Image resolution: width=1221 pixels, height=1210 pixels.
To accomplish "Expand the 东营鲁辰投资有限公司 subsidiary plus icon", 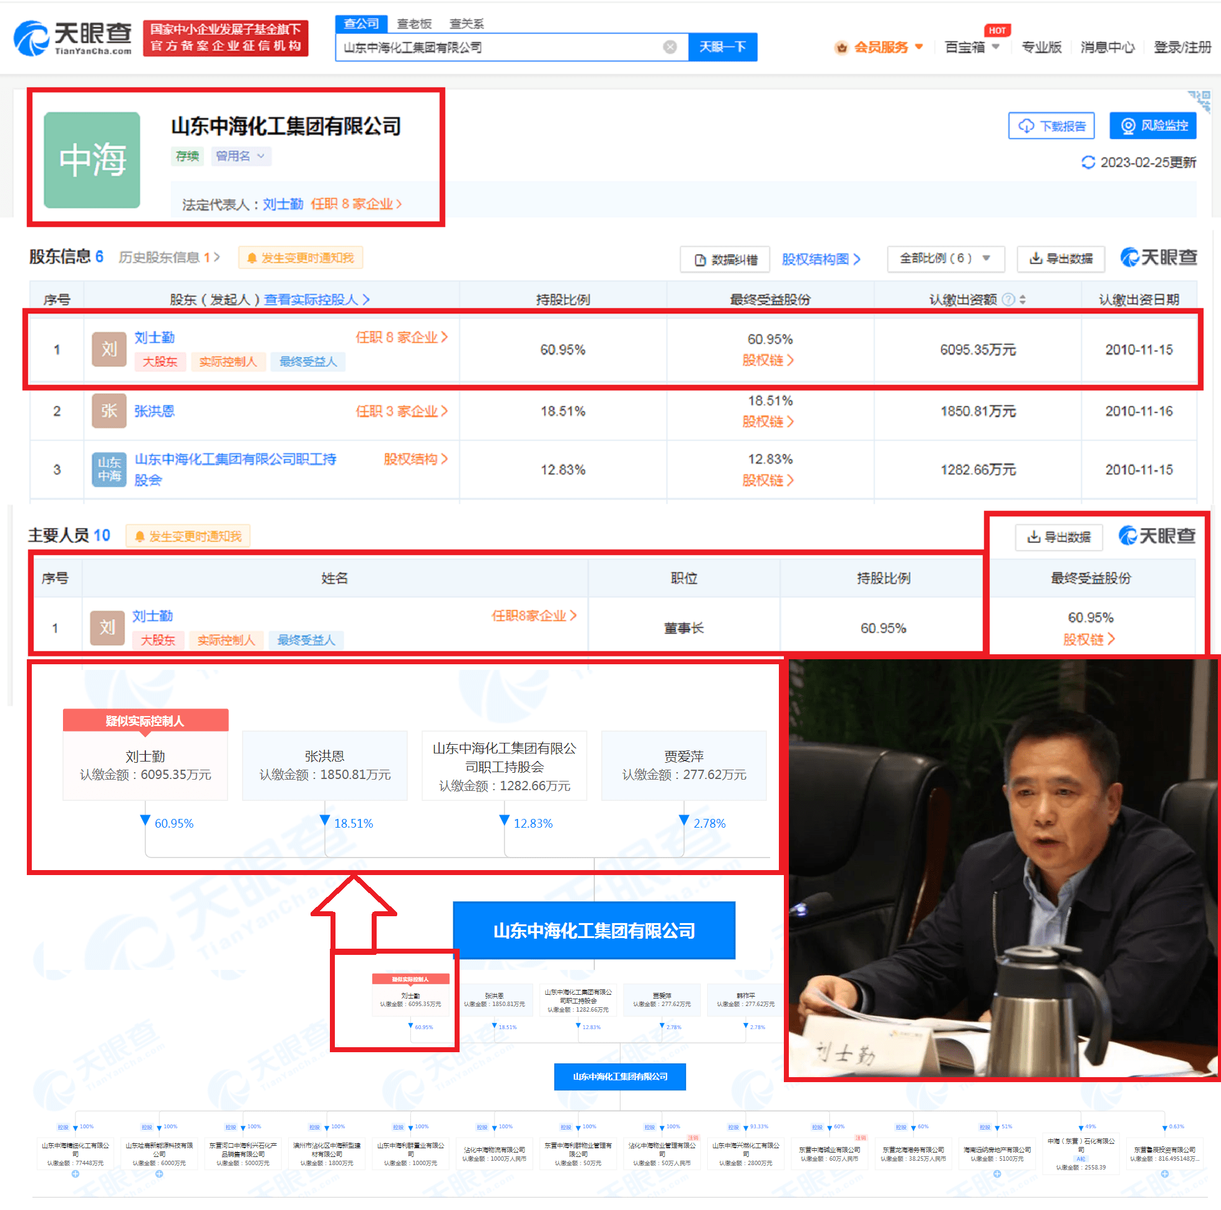I will [x=1164, y=1174].
